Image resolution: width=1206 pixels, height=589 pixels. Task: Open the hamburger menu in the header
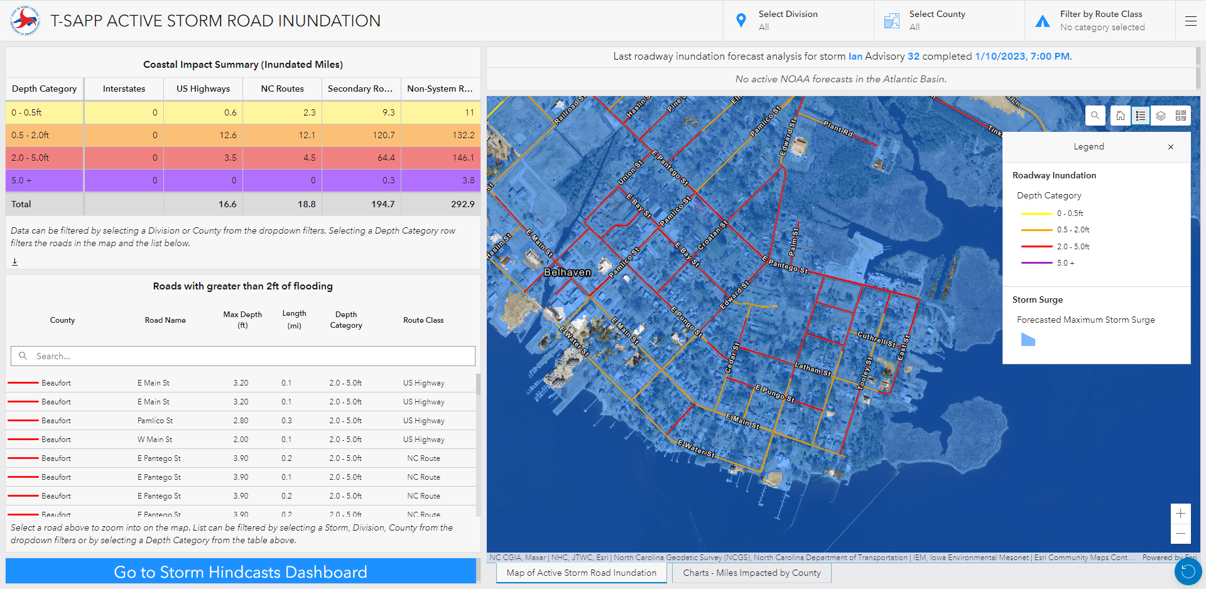pyautogui.click(x=1191, y=21)
